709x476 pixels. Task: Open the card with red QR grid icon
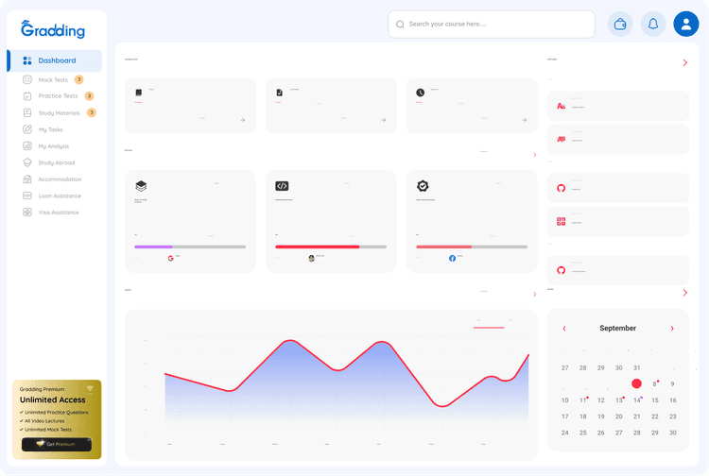point(617,221)
